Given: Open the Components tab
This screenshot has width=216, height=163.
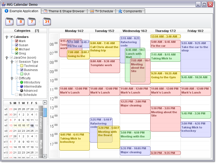Looking at the screenshot, I should click(130, 11).
